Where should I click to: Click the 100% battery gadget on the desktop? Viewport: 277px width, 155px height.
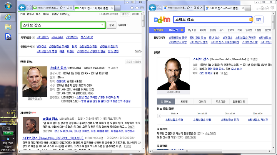[8, 134]
